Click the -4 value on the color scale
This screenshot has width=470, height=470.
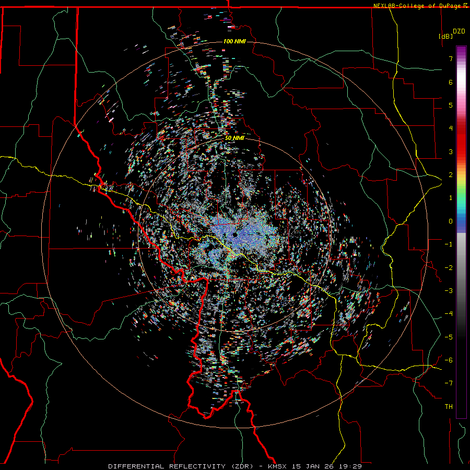(449, 313)
